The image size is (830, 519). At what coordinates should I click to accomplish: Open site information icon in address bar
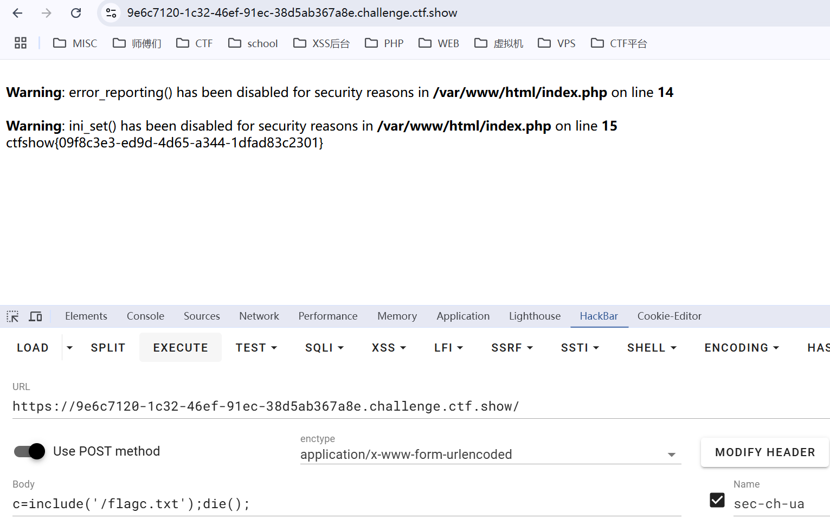tap(111, 13)
